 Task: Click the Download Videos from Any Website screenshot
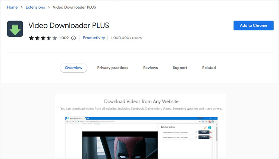[140, 126]
